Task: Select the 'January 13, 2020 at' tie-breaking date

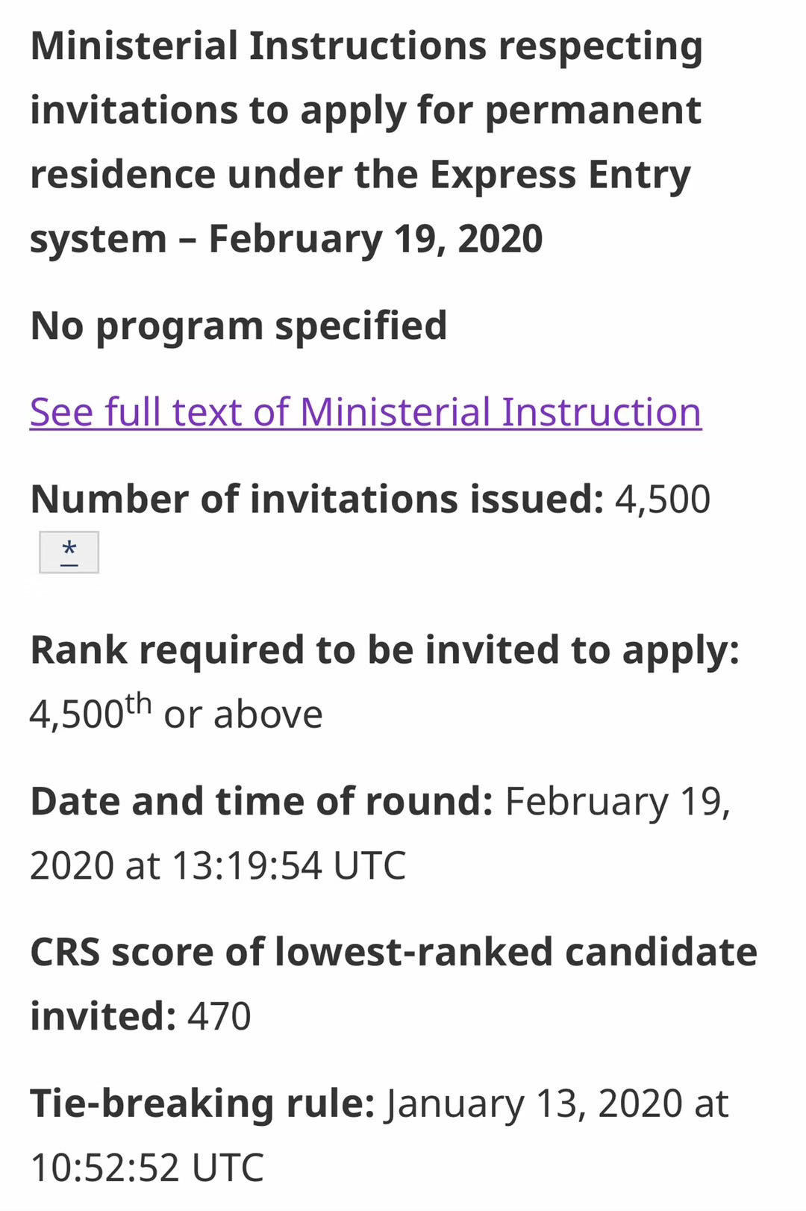Action: (x=557, y=1103)
